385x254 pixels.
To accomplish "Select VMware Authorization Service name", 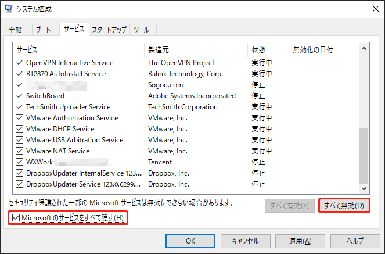I will coord(72,118).
